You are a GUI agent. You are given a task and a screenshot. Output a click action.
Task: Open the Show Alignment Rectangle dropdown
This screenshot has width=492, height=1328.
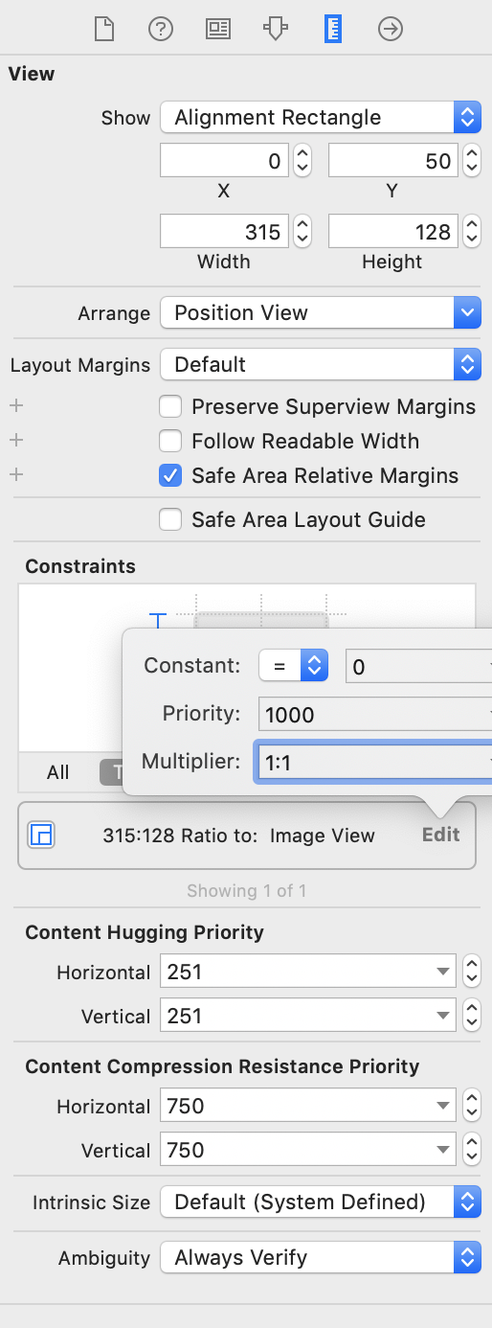click(x=321, y=118)
